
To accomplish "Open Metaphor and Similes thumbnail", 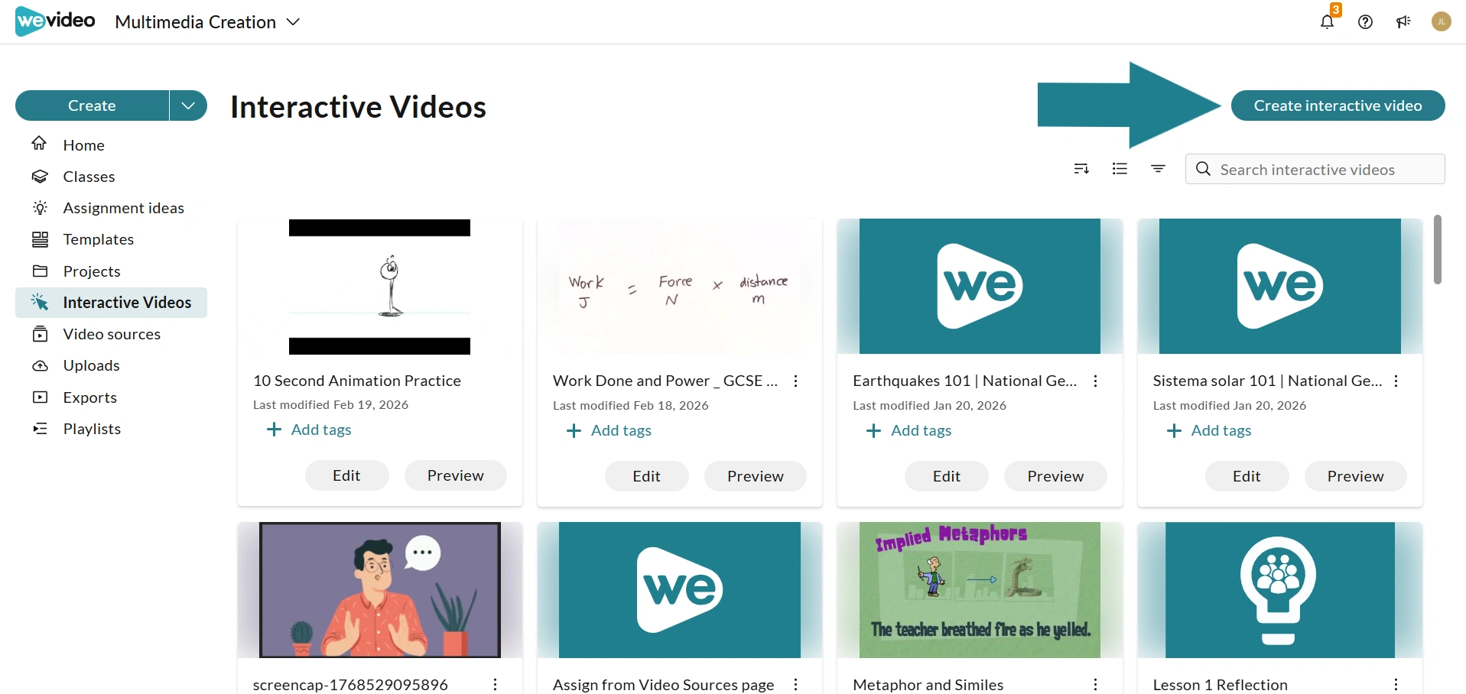I will (980, 590).
